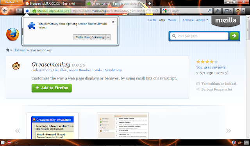The width and height of the screenshot is (250, 146).
Task: Go to the Home page icon
Action: [x=218, y=11]
